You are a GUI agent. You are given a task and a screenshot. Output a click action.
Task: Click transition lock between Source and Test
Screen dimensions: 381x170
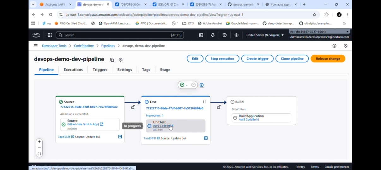tap(133, 107)
